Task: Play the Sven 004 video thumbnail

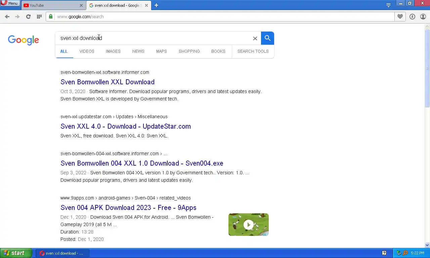Action: pos(249,224)
